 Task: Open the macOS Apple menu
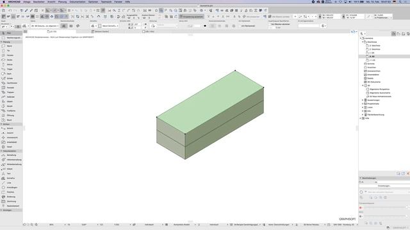click(4, 2)
